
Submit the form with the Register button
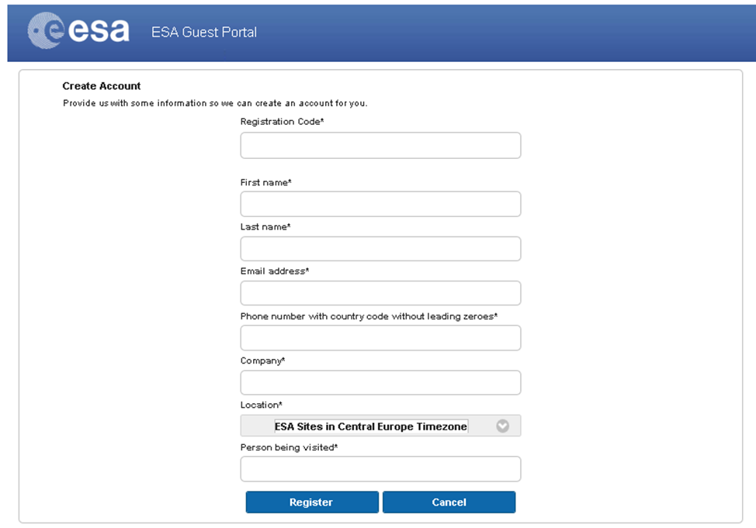pyautogui.click(x=312, y=502)
